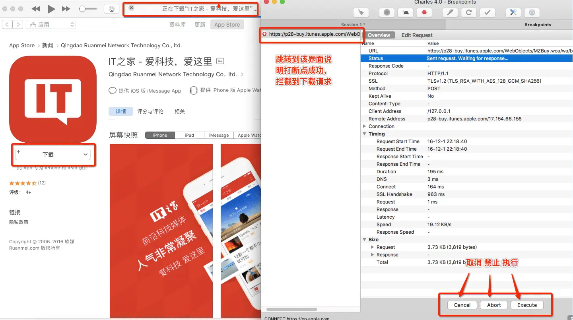Click the repeat request icon in Charles
The width and height of the screenshot is (573, 320).
click(469, 12)
